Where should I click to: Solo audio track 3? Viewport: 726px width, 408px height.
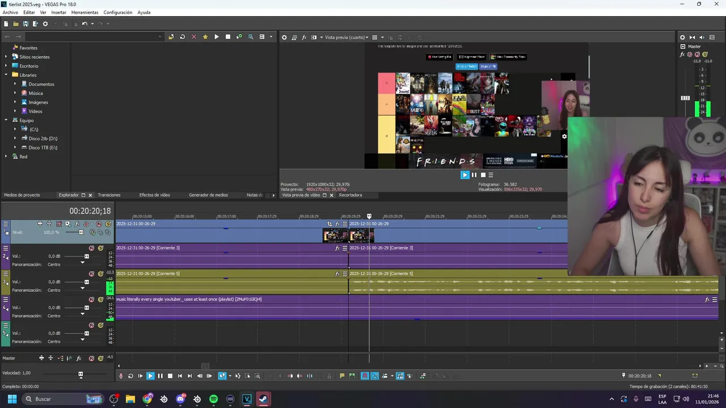100,274
